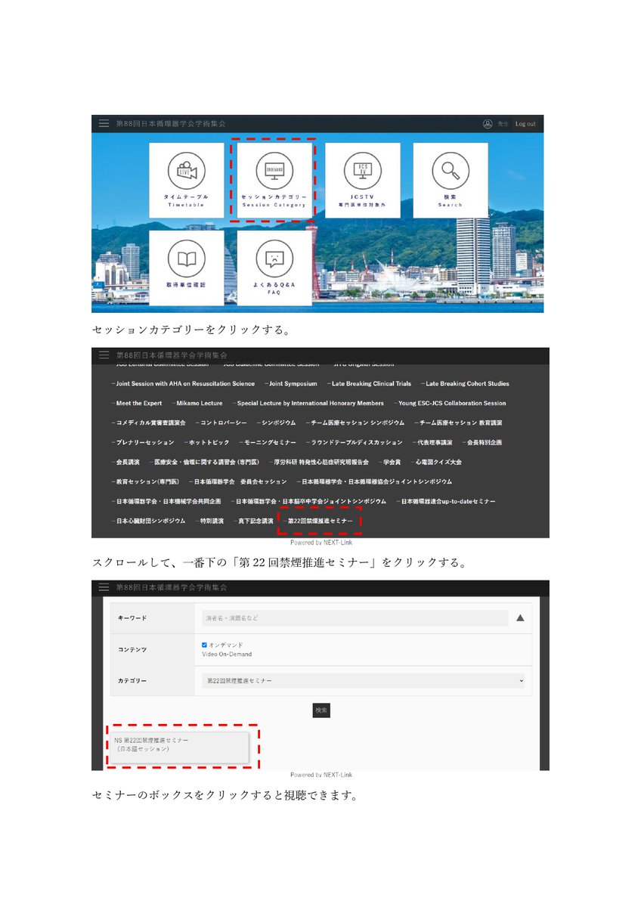641x907 pixels.
Task: Select チーム医療セッション 教育講演
Action: pyautogui.click(x=459, y=423)
